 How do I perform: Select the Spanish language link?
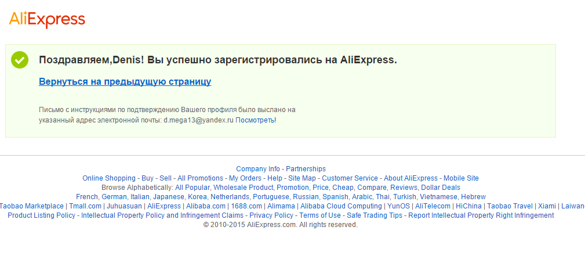click(x=335, y=197)
